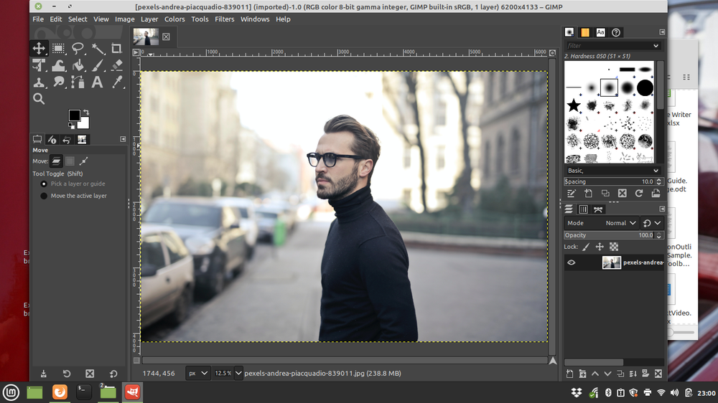Select the Fuzzy Select magic wand tool
Screen dimensions: 718x403
tap(98, 49)
